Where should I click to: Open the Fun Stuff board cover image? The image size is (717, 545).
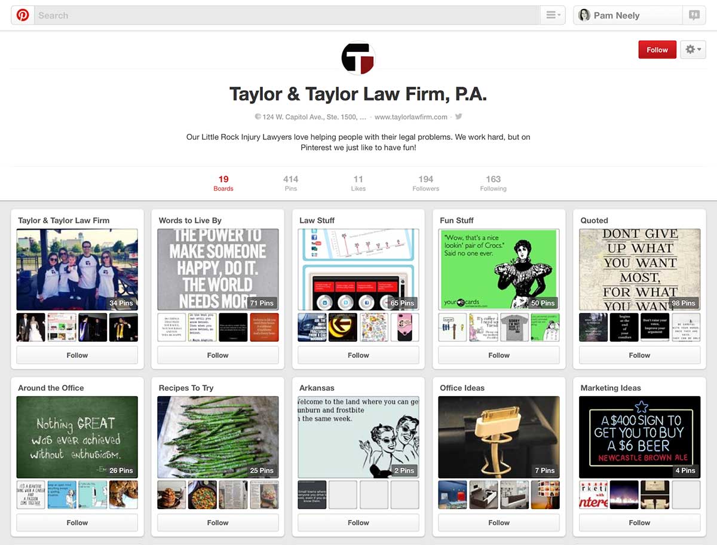click(498, 269)
